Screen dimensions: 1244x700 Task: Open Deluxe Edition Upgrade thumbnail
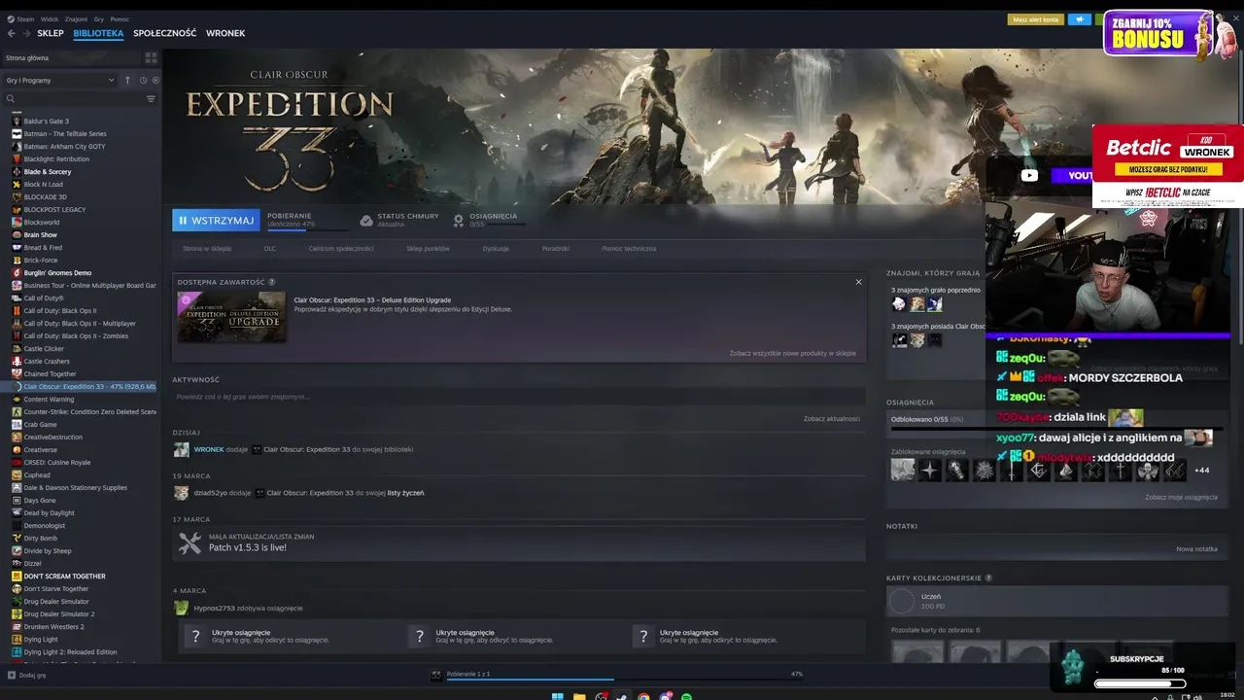[231, 317]
